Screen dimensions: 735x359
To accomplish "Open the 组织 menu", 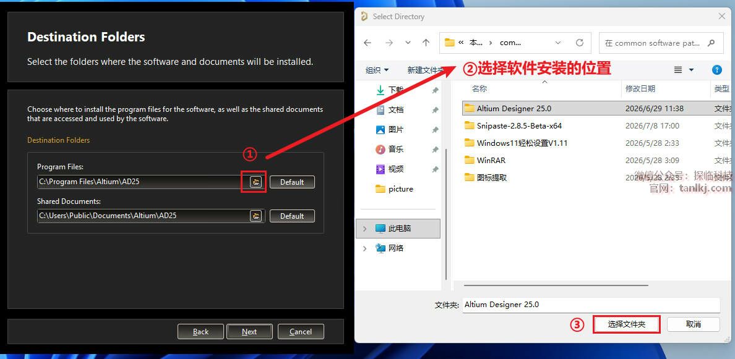I will tap(377, 70).
